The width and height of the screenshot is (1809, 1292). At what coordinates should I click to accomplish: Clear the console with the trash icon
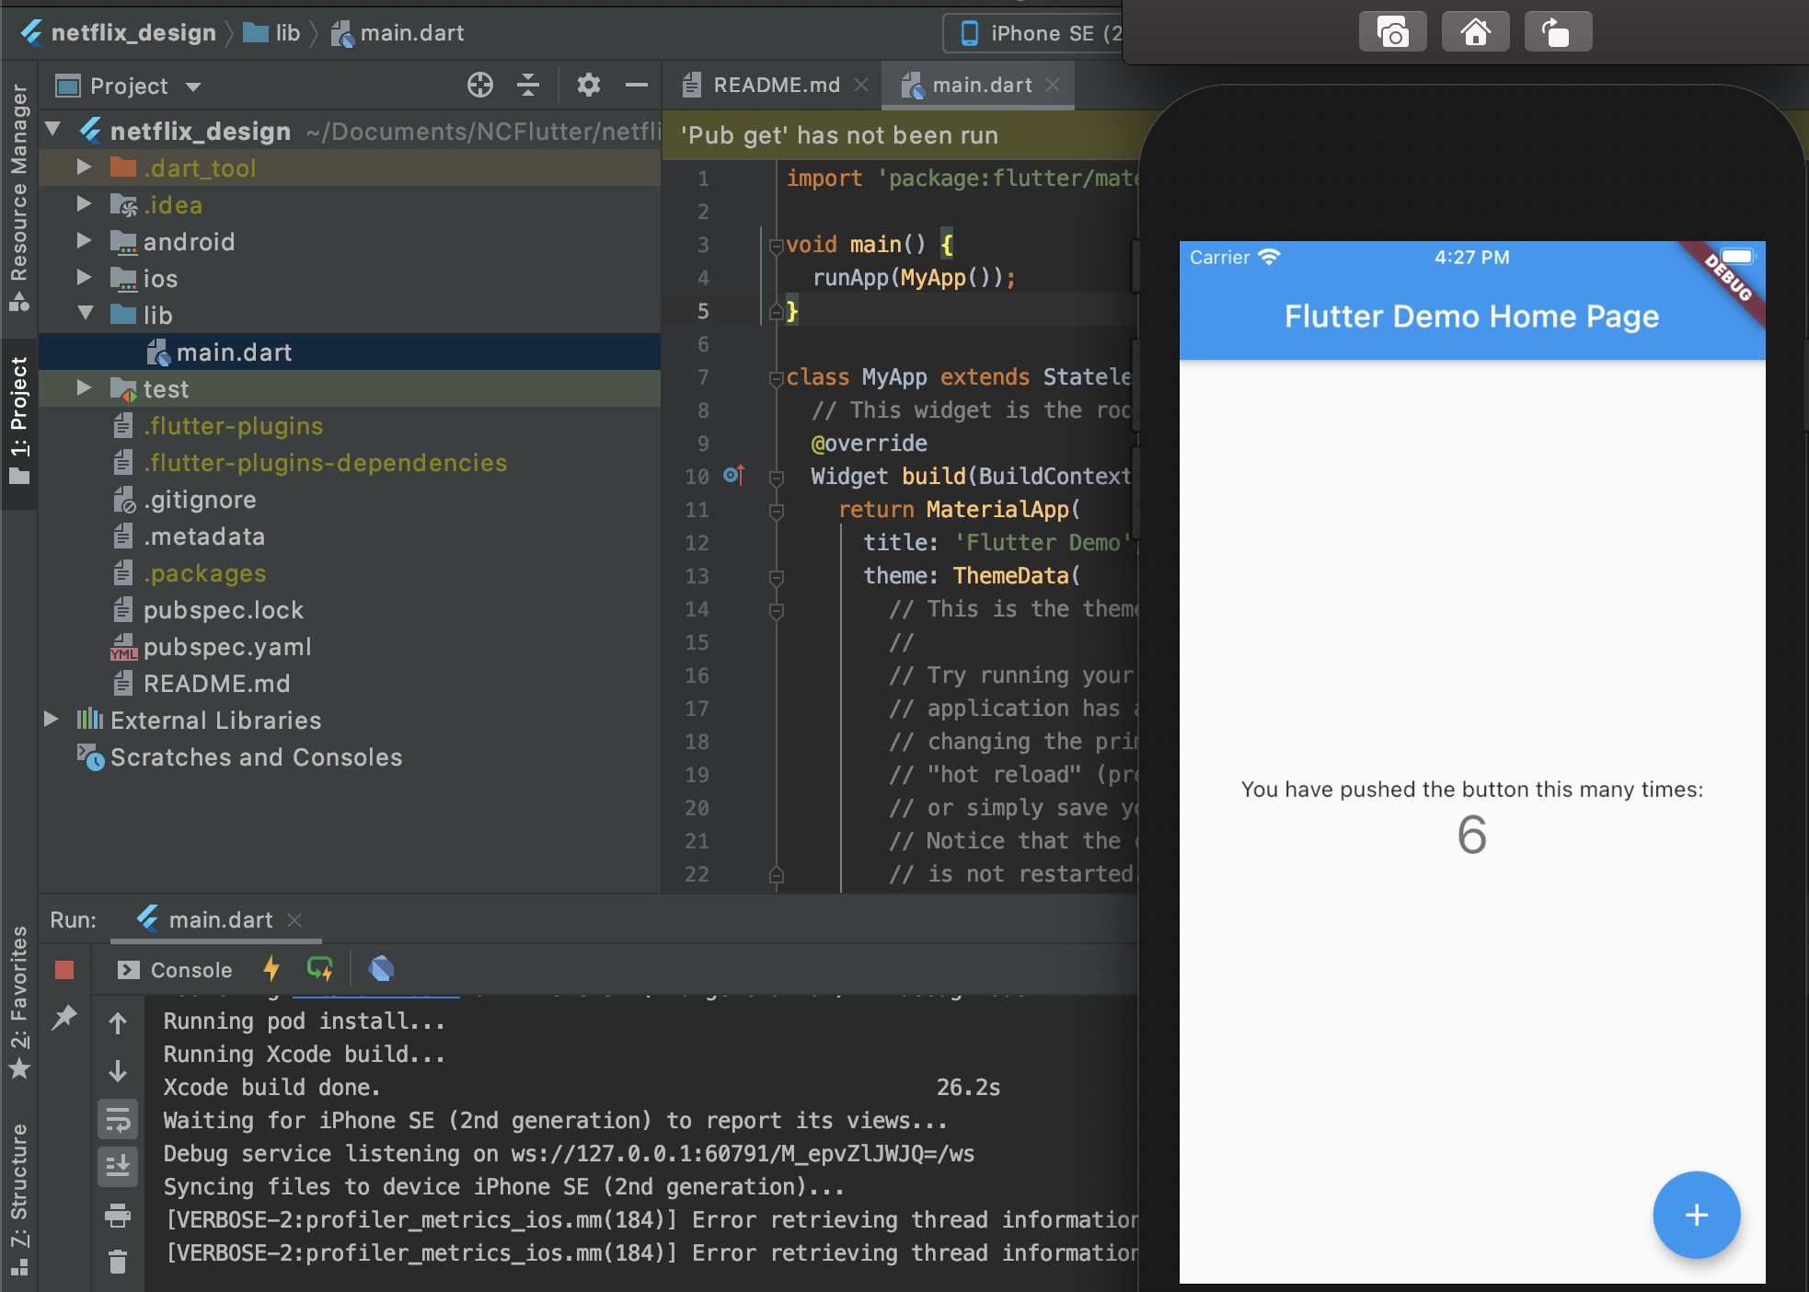tap(118, 1261)
